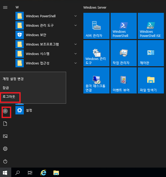Open taskbar Search magnifier
The width and height of the screenshot is (166, 177).
click(18, 173)
